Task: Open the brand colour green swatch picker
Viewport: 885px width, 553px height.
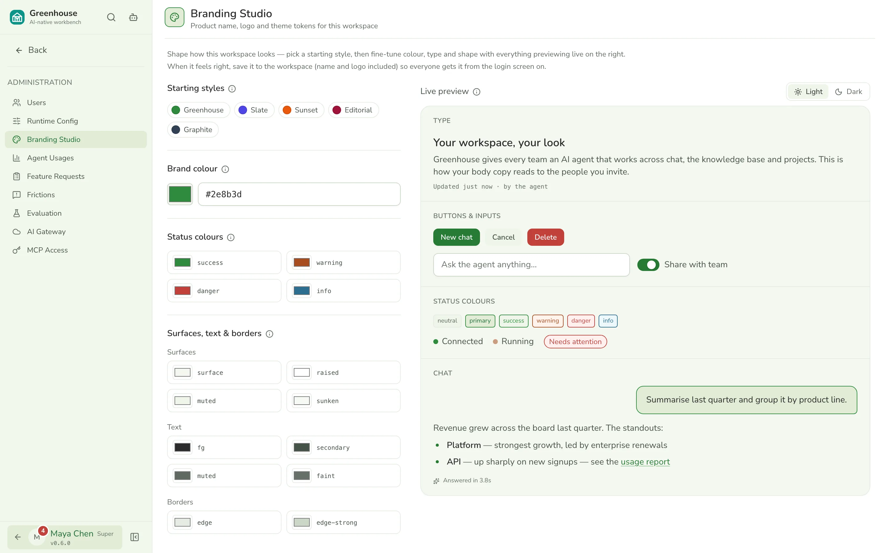Action: click(180, 194)
